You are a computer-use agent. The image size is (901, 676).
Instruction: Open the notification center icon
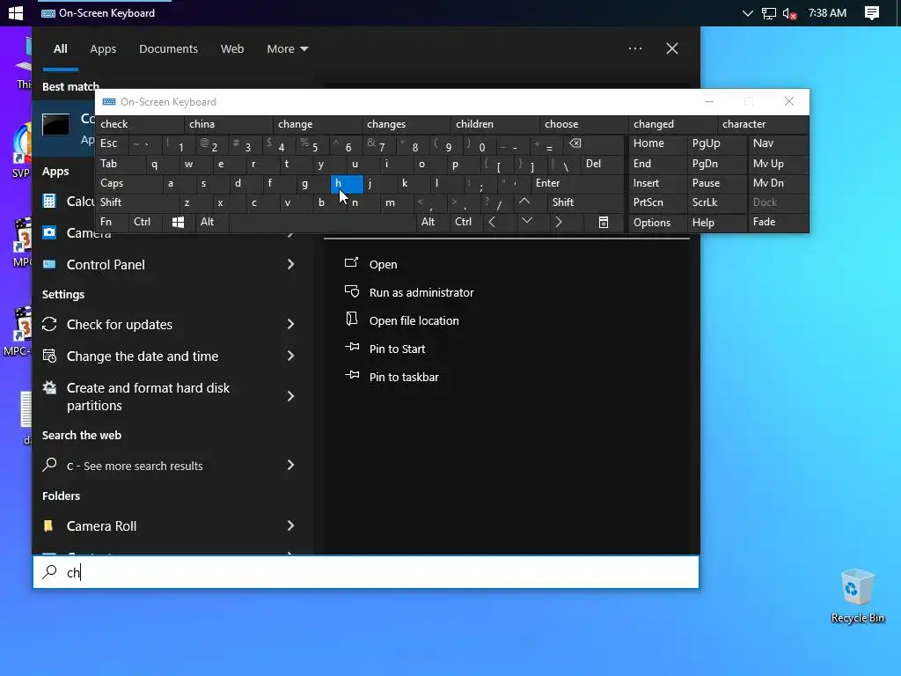point(872,12)
